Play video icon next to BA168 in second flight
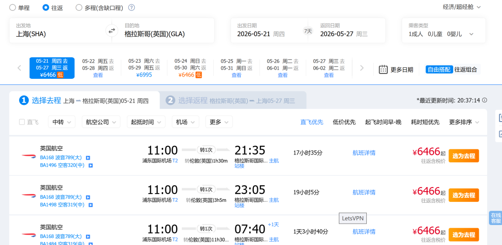The image size is (502, 245). tap(88, 197)
